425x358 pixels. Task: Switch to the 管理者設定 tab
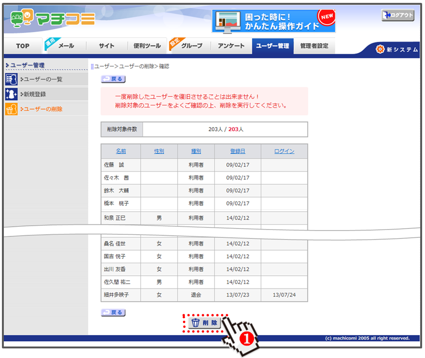314,46
